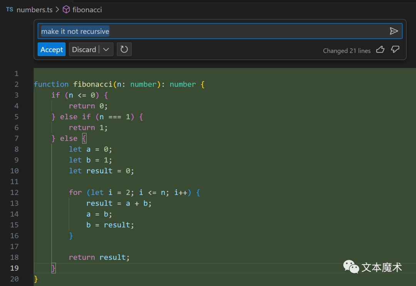Viewport: 416px width, 286px height.
Task: Click line number 2 in the gutter
Action: coord(17,84)
